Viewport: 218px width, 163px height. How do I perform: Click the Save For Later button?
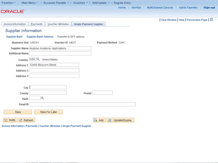coord(48,112)
